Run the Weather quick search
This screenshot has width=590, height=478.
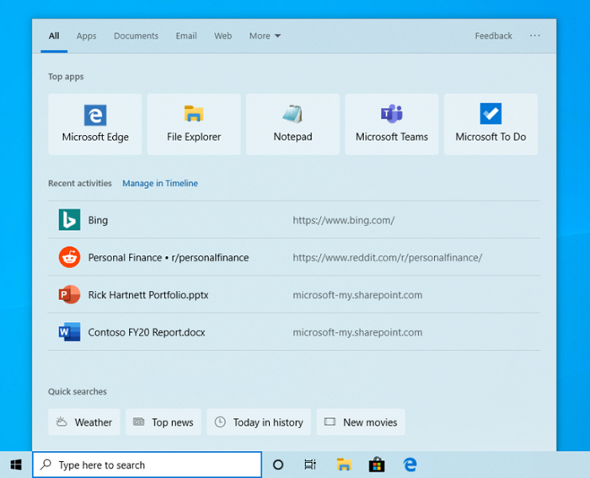(x=84, y=422)
